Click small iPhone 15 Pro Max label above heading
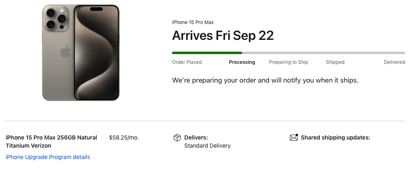The image size is (415, 181). [x=192, y=22]
